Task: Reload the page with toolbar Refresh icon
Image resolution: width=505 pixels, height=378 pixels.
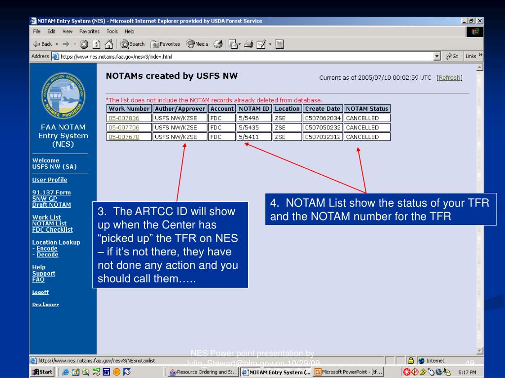Action: click(x=96, y=44)
